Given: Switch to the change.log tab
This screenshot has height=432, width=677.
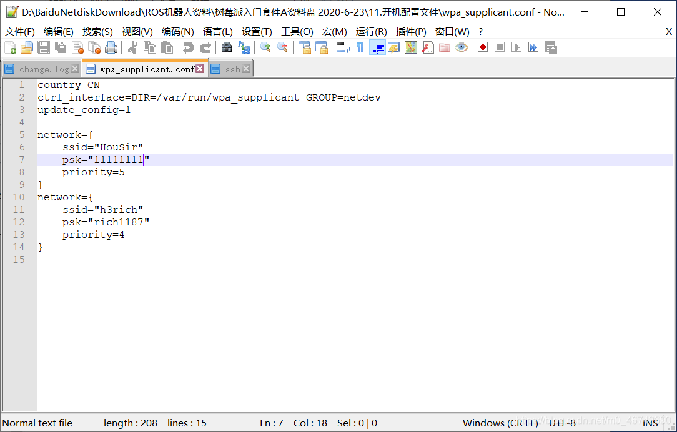Looking at the screenshot, I should [41, 69].
